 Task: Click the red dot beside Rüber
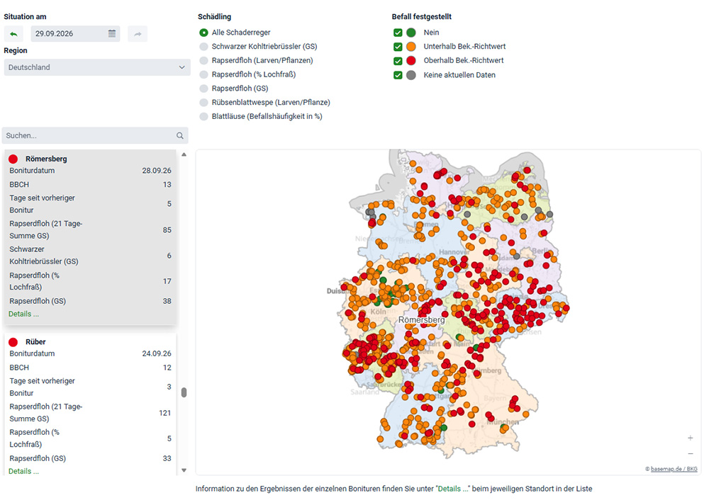click(13, 342)
